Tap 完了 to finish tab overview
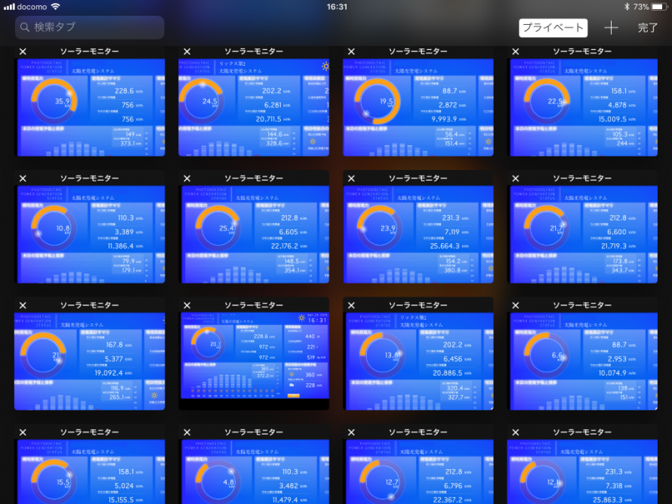This screenshot has height=504, width=672. [x=647, y=28]
